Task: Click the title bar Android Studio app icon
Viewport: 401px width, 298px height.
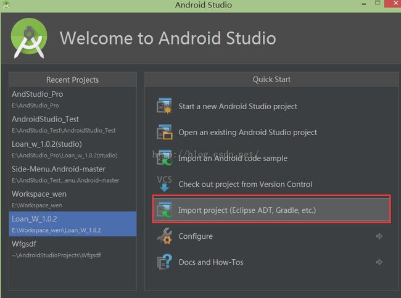Action: coord(6,4)
